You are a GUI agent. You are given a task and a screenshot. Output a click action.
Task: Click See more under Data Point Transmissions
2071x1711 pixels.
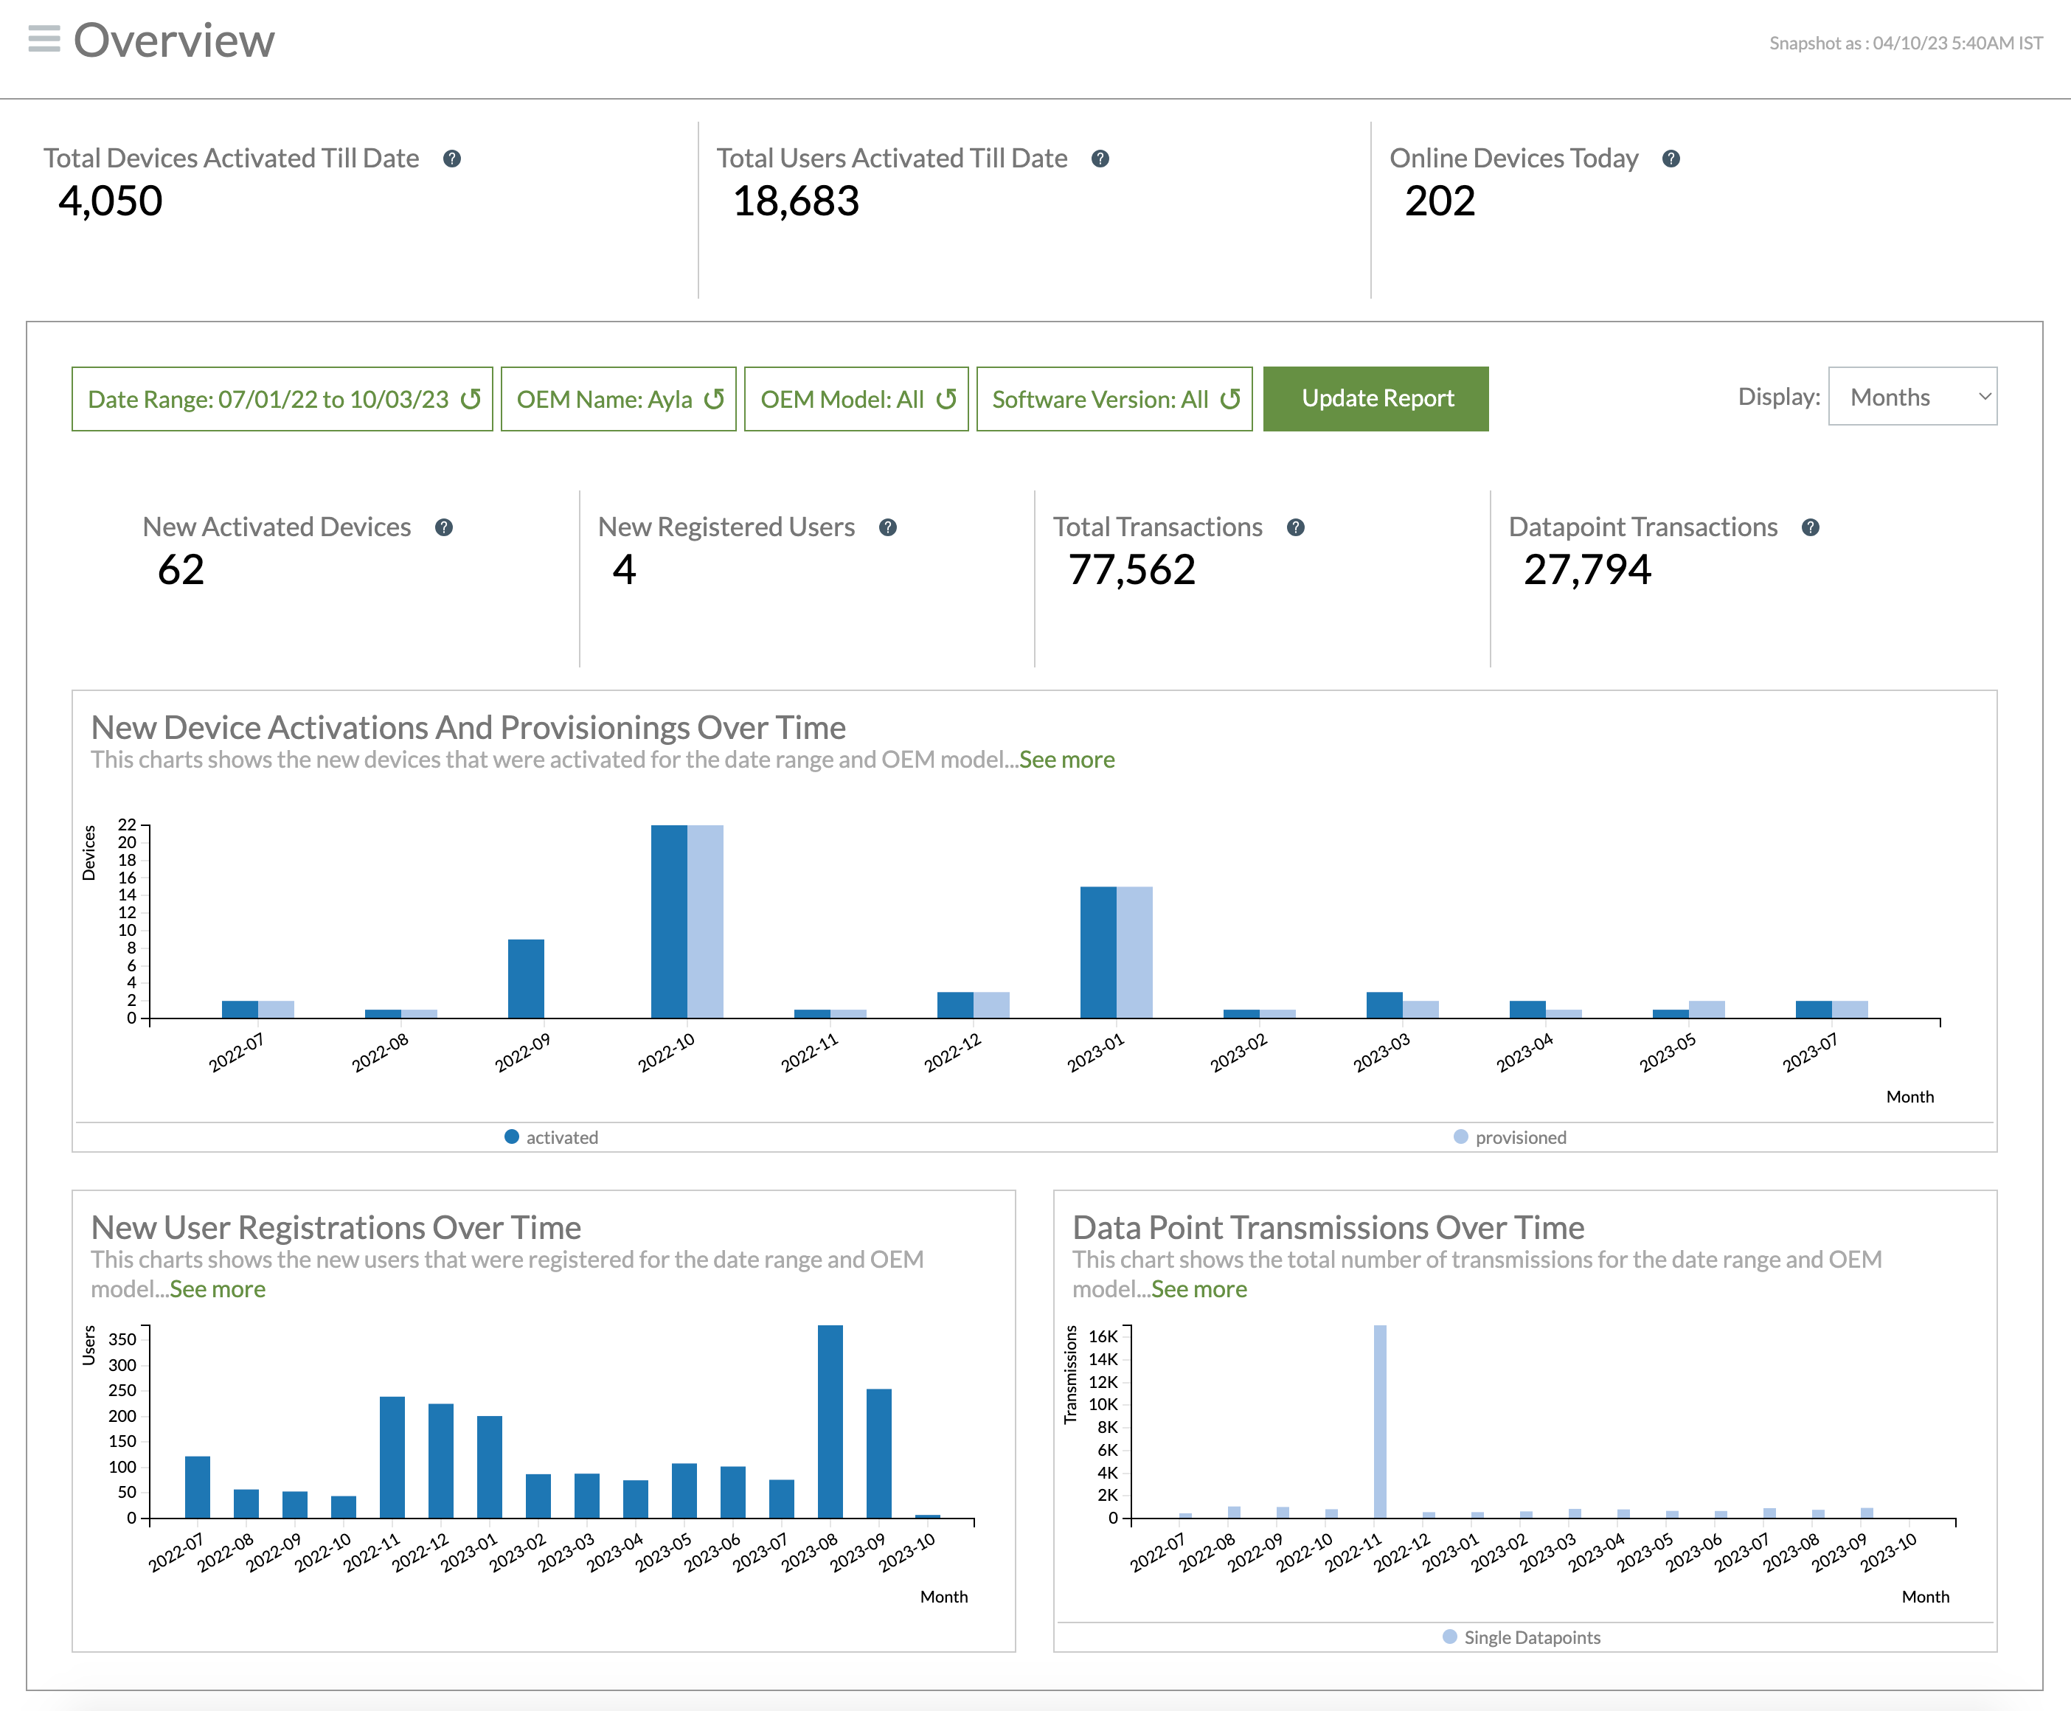1198,1289
